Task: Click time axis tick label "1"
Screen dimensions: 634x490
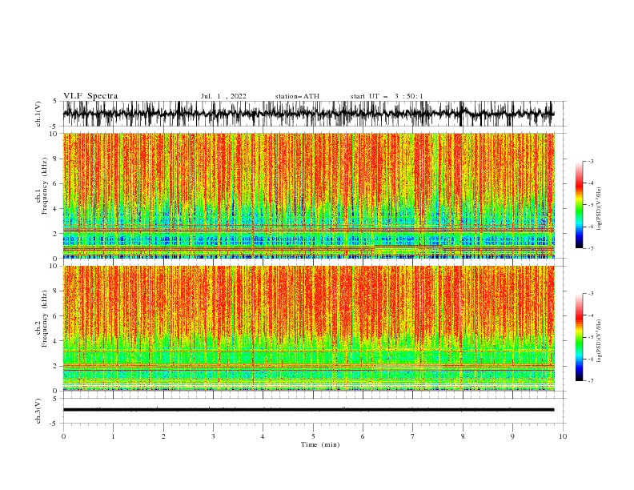Action: pyautogui.click(x=113, y=436)
